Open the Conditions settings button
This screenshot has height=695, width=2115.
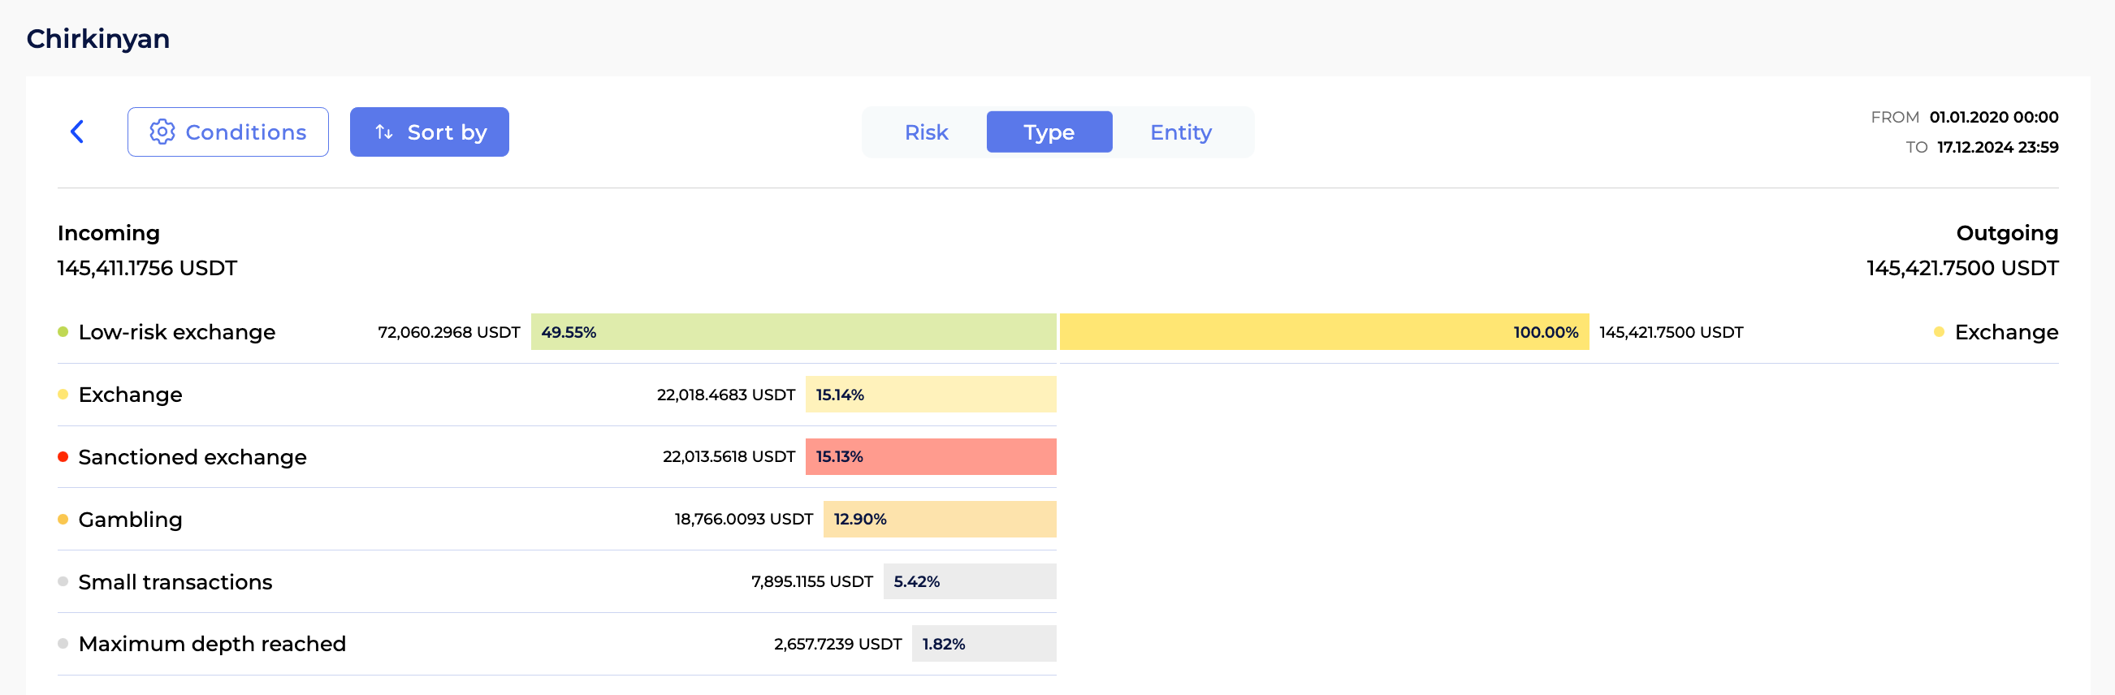point(227,132)
